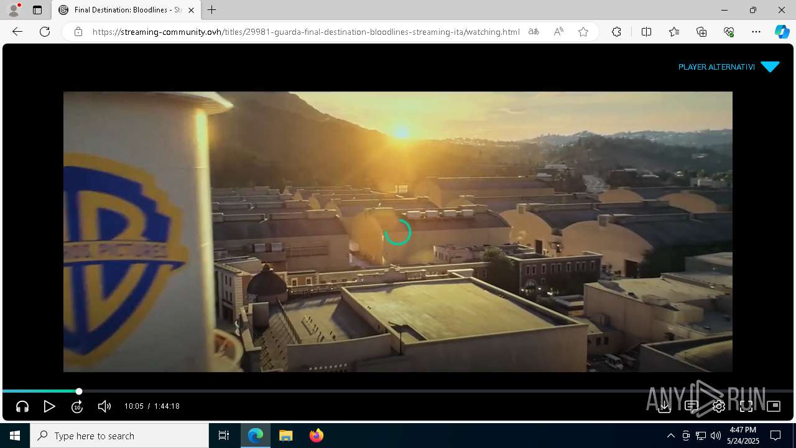This screenshot has width=796, height=448.
Task: Click the PLAYER ALTERNATIVI label
Action: [x=716, y=67]
